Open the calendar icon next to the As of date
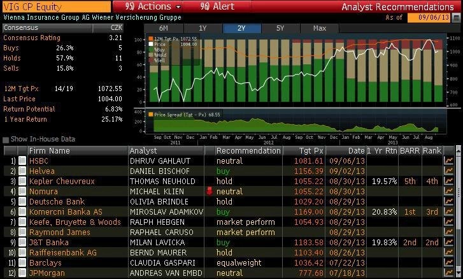This screenshot has width=463, height=279. (x=457, y=17)
